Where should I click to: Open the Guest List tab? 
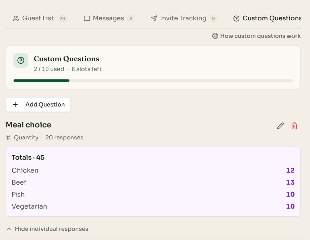coord(40,18)
